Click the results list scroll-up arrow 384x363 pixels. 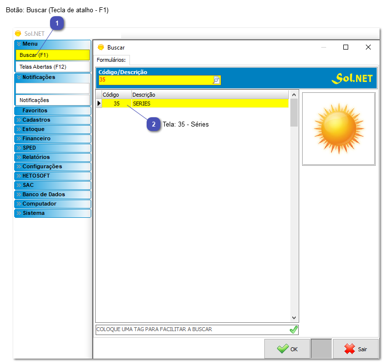(x=294, y=95)
